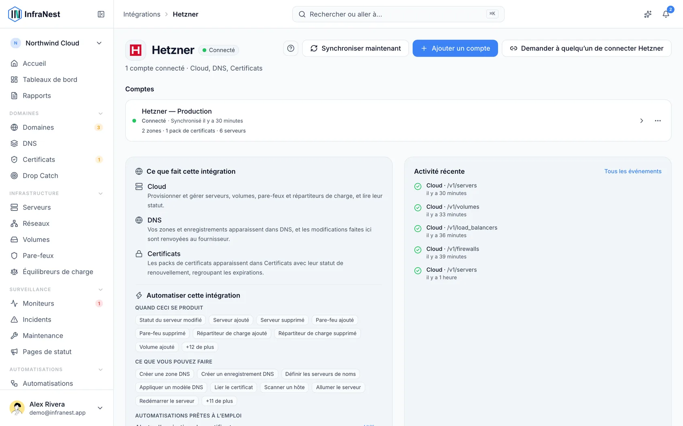Open the Hetzner Production three-dot menu
Screen dimensions: 683x426
[658, 121]
